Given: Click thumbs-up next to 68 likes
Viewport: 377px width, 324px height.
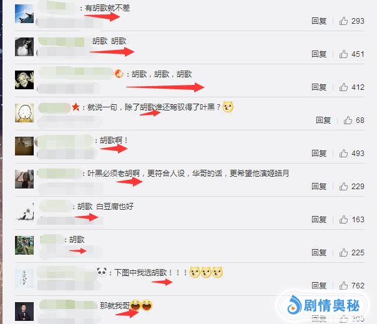Looking at the screenshot, I should [x=348, y=120].
